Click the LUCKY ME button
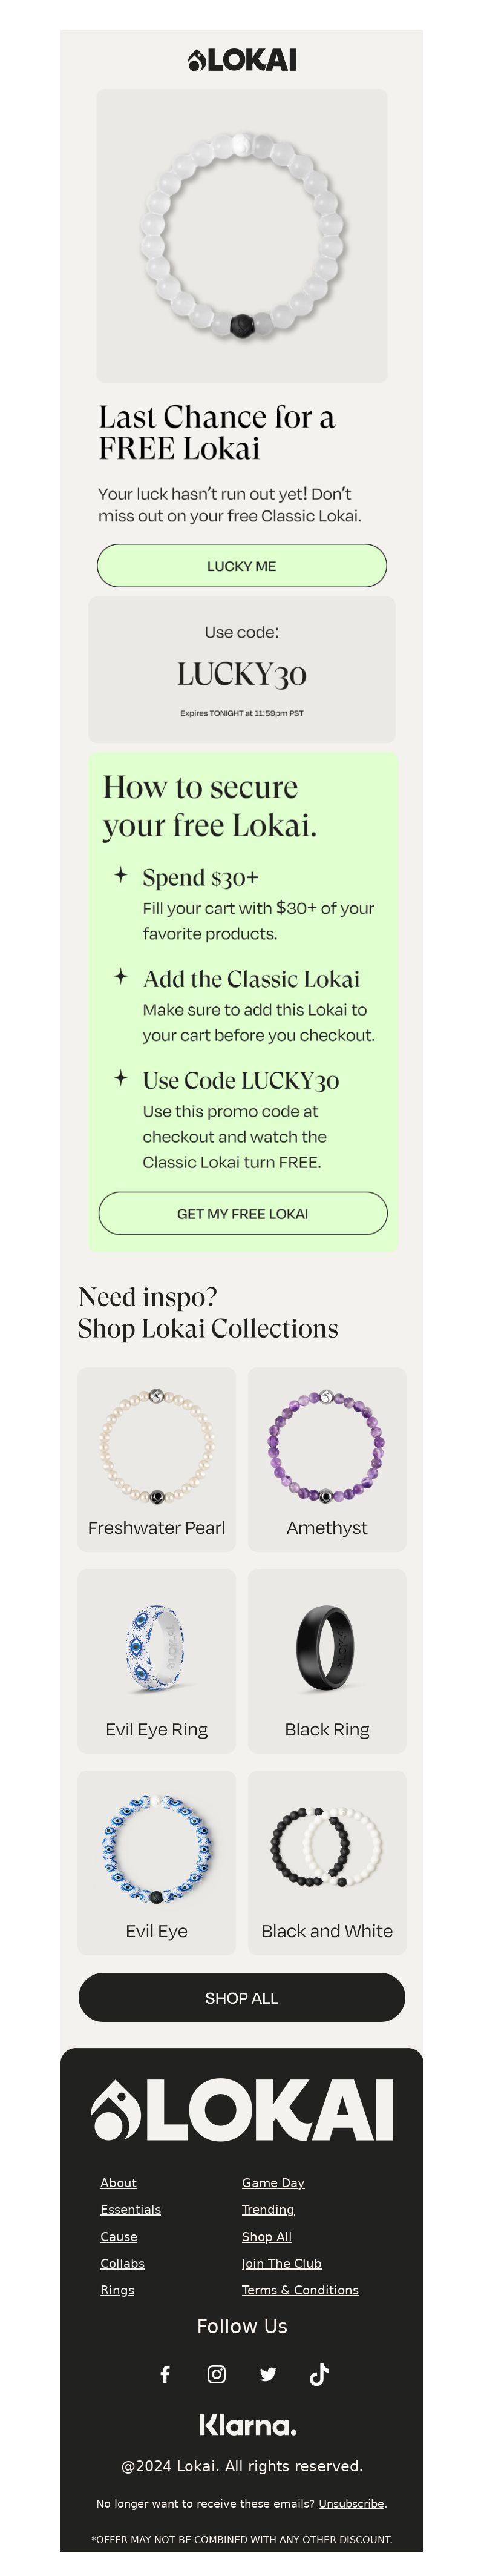 point(242,566)
